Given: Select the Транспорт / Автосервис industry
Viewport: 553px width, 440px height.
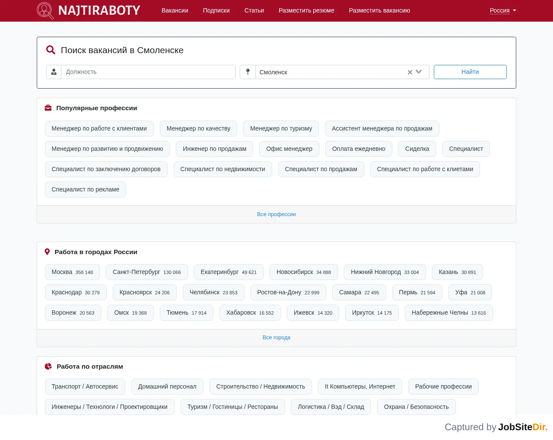Looking at the screenshot, I should [85, 386].
